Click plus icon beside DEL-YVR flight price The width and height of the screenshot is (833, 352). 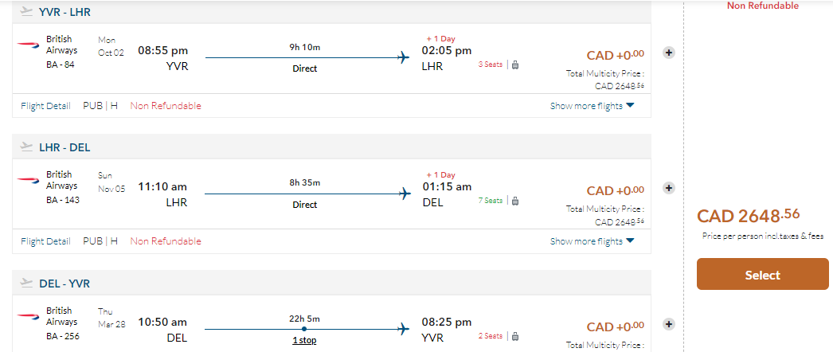tap(669, 324)
